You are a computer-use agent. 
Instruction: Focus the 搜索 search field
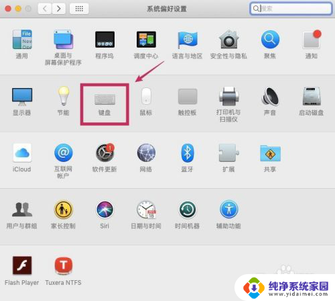click(x=291, y=9)
